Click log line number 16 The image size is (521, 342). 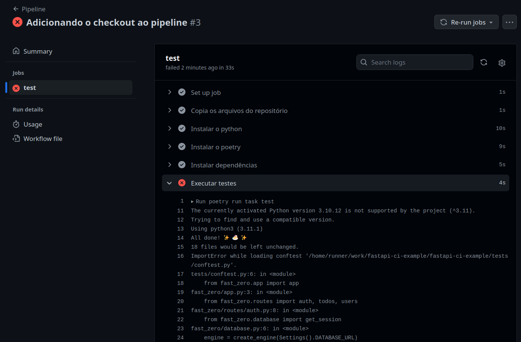[180, 256]
